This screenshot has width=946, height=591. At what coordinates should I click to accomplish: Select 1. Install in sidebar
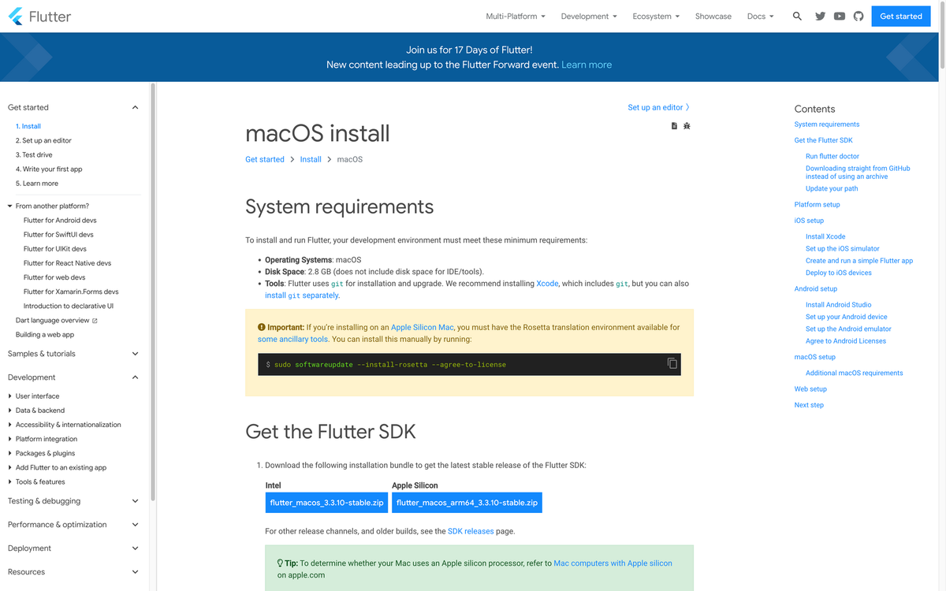click(x=28, y=126)
